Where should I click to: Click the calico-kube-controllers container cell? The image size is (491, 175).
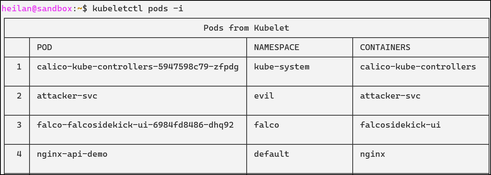tap(418, 67)
